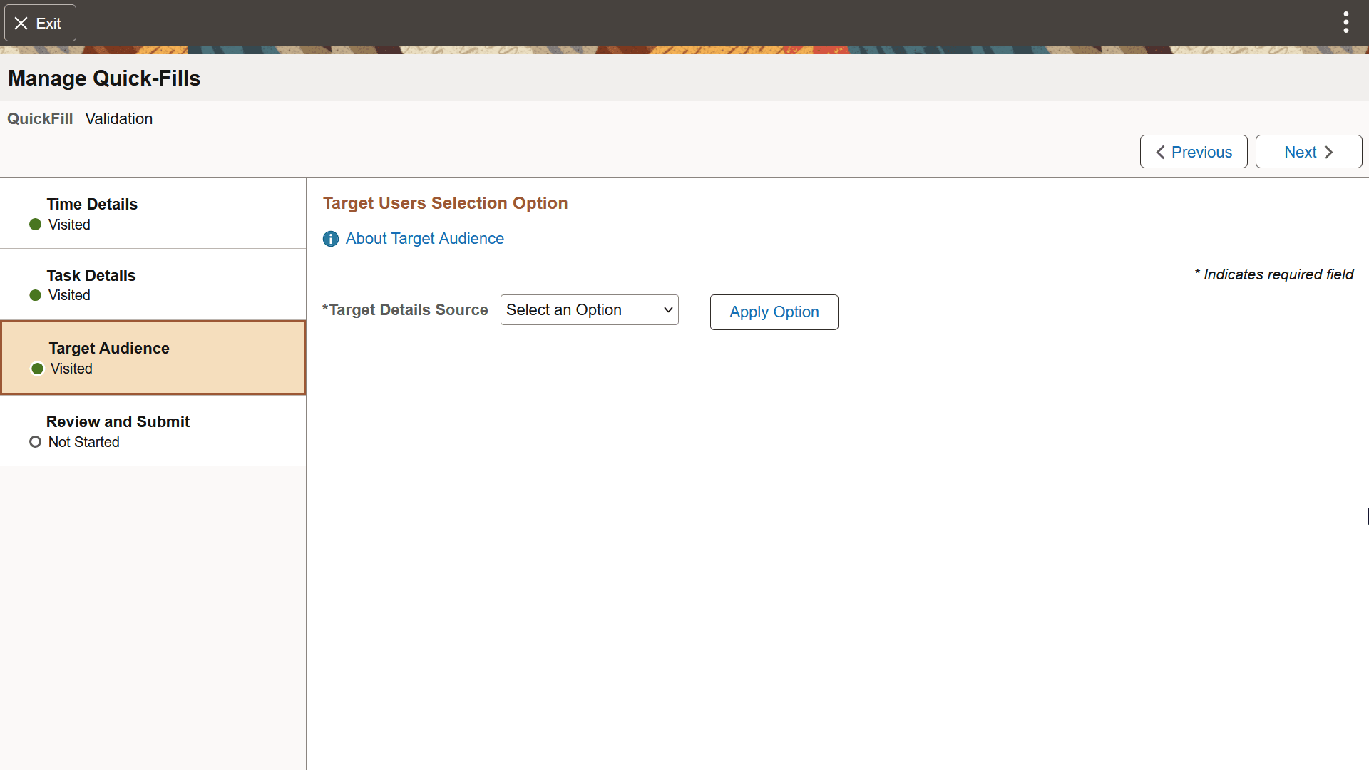
Task: Click the Next navigation button
Action: click(x=1308, y=152)
